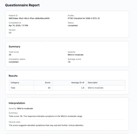Click the Questionnaire Report heading
This screenshot has width=137, height=134.
tap(22, 5)
